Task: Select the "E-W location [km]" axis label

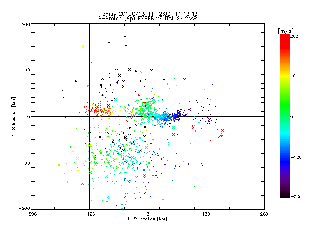Action: click(x=147, y=219)
